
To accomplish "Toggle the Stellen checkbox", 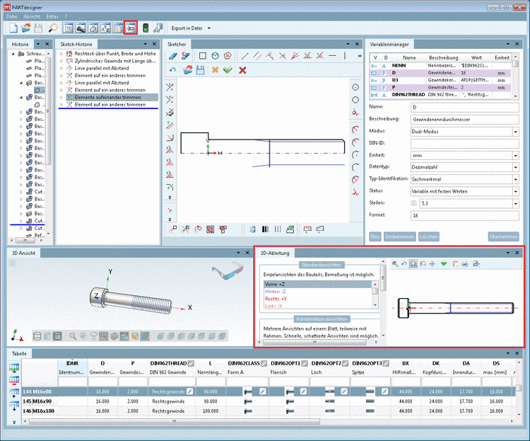I will click(413, 203).
